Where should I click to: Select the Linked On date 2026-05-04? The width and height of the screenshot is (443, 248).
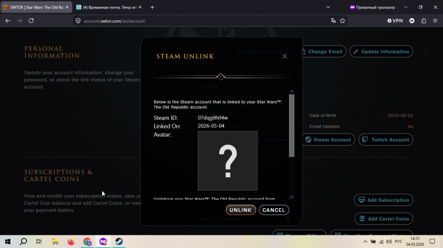click(x=211, y=126)
